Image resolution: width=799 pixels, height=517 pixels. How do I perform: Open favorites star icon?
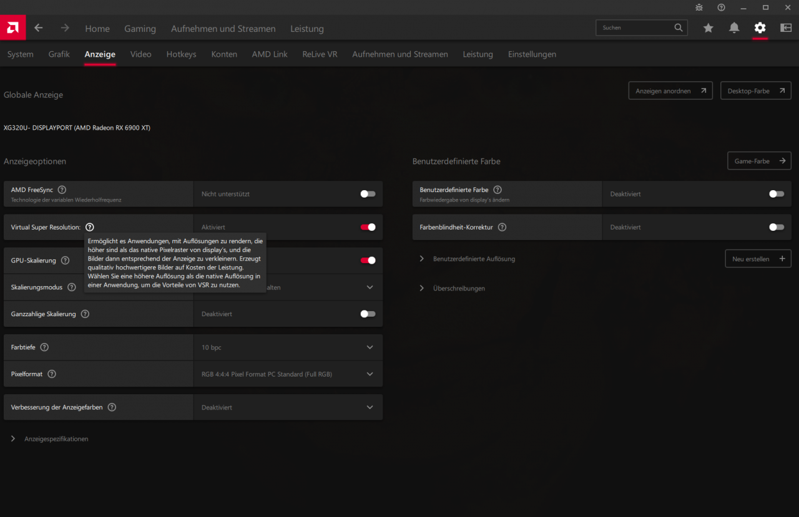pos(708,28)
